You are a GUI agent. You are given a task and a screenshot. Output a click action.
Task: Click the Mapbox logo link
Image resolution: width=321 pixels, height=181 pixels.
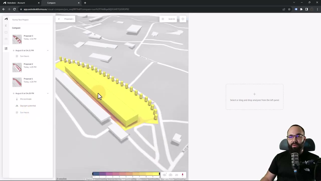coord(61,179)
